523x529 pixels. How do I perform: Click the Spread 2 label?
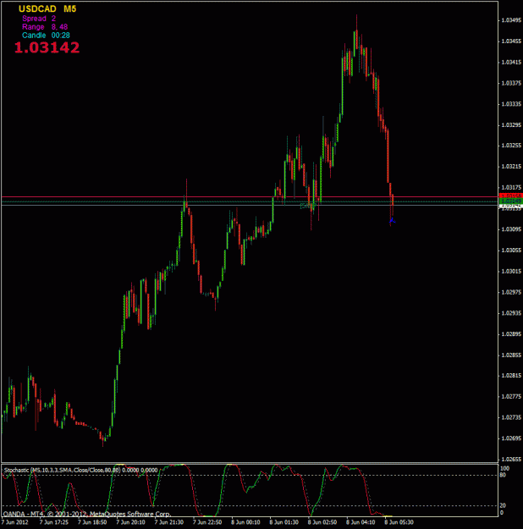point(39,19)
